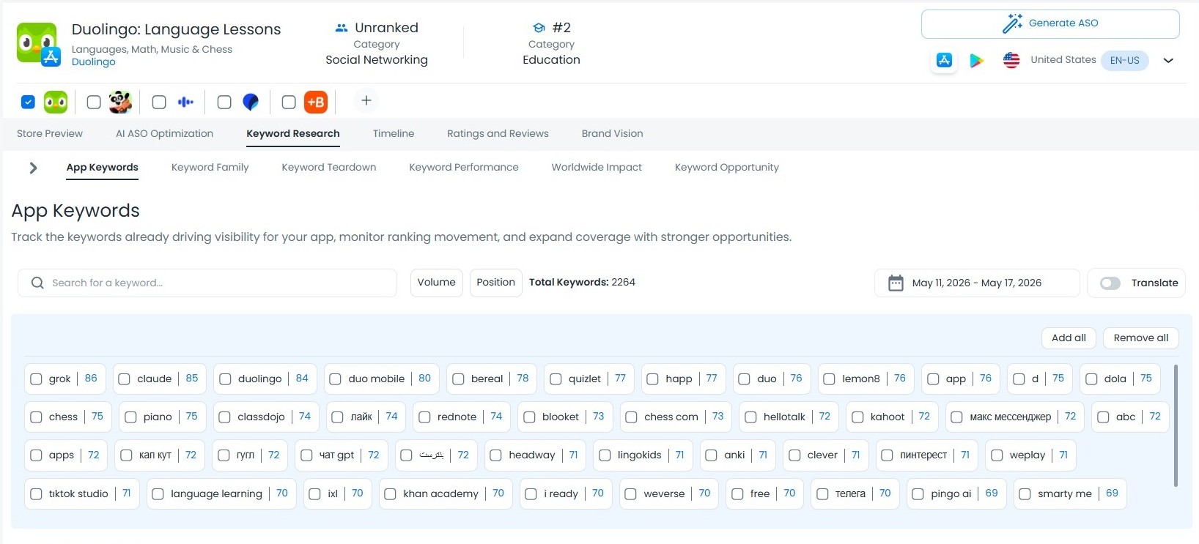Open the Keyword Teardown sub-tab
Image resolution: width=1199 pixels, height=544 pixels.
[329, 167]
